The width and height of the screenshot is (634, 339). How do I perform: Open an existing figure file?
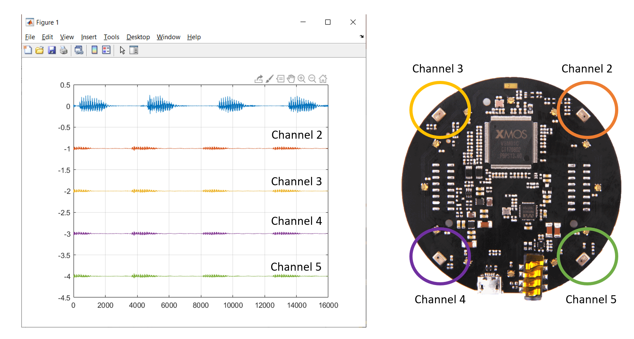coord(40,50)
